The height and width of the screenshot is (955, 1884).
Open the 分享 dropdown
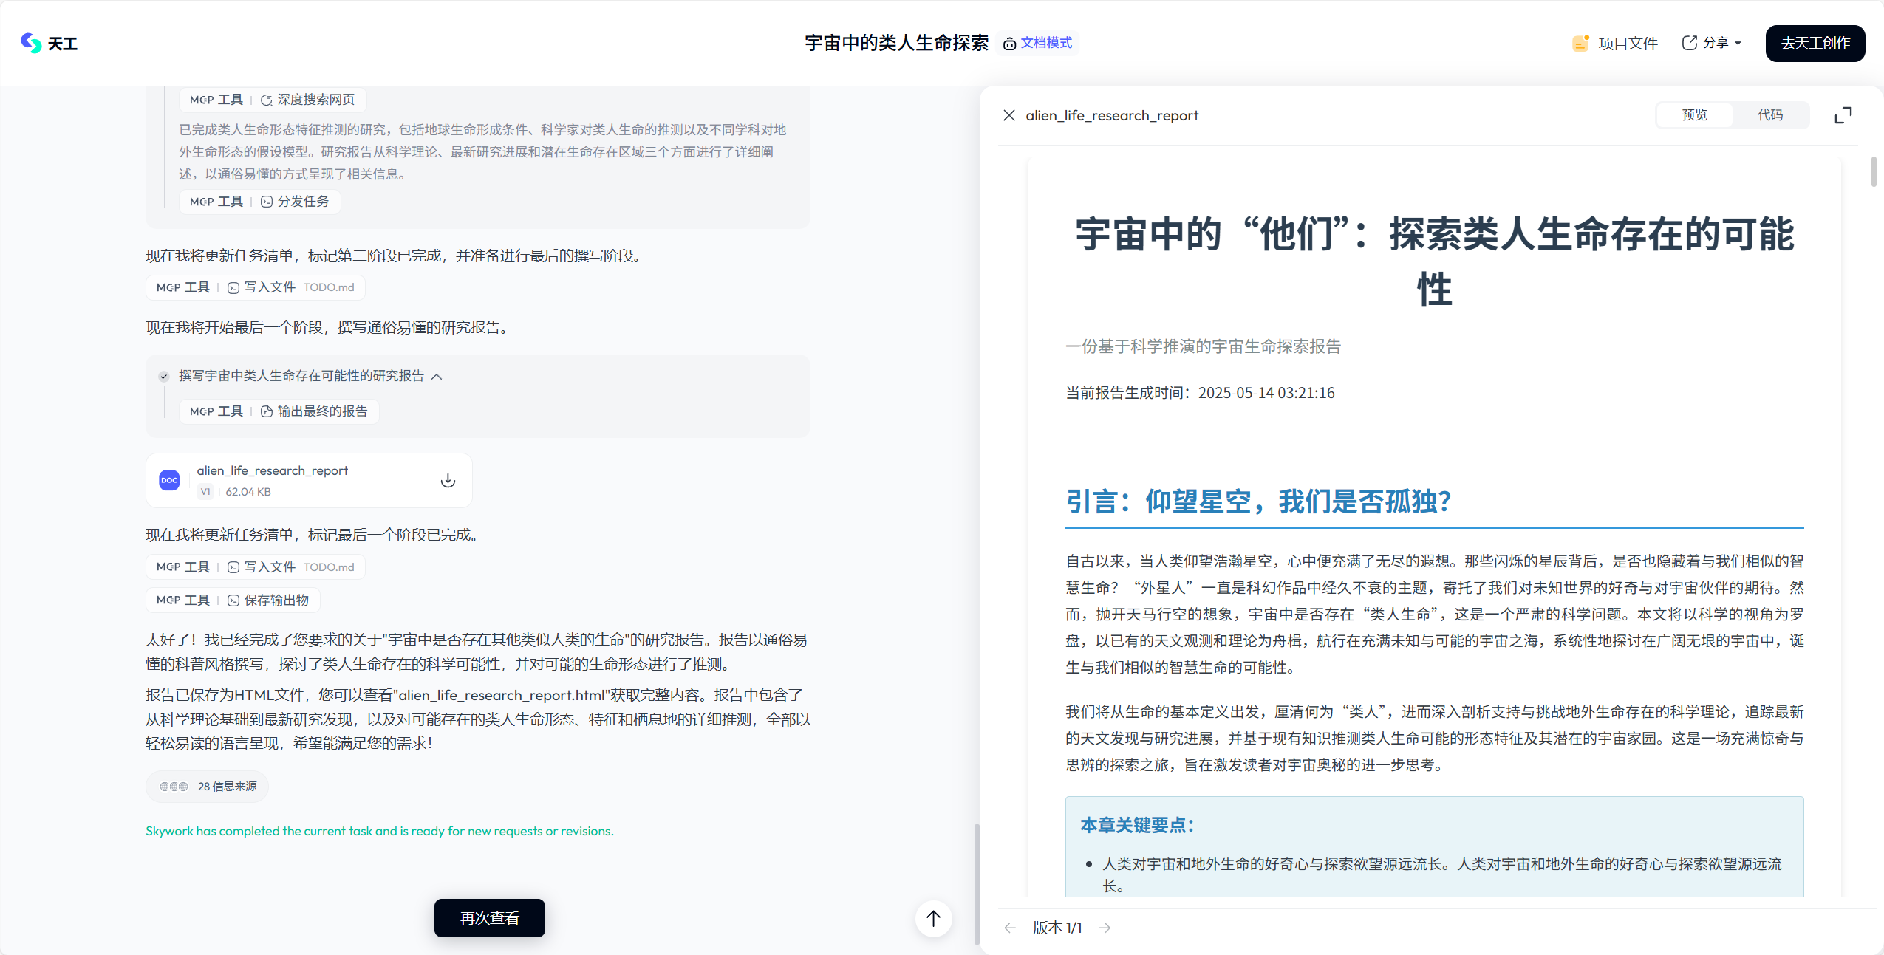1712,43
